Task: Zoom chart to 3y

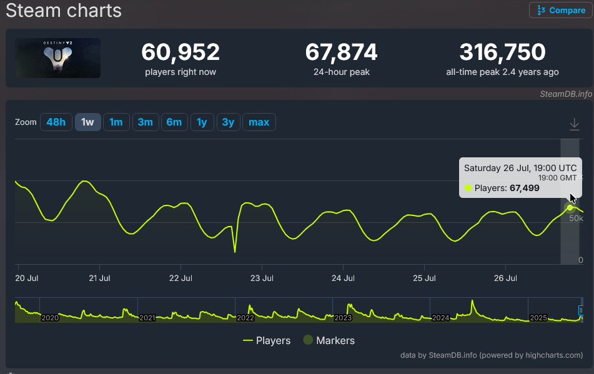Action: 228,122
